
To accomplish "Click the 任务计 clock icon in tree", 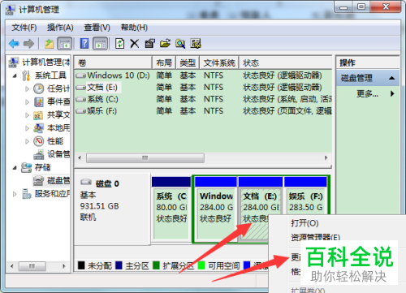I will [39, 88].
